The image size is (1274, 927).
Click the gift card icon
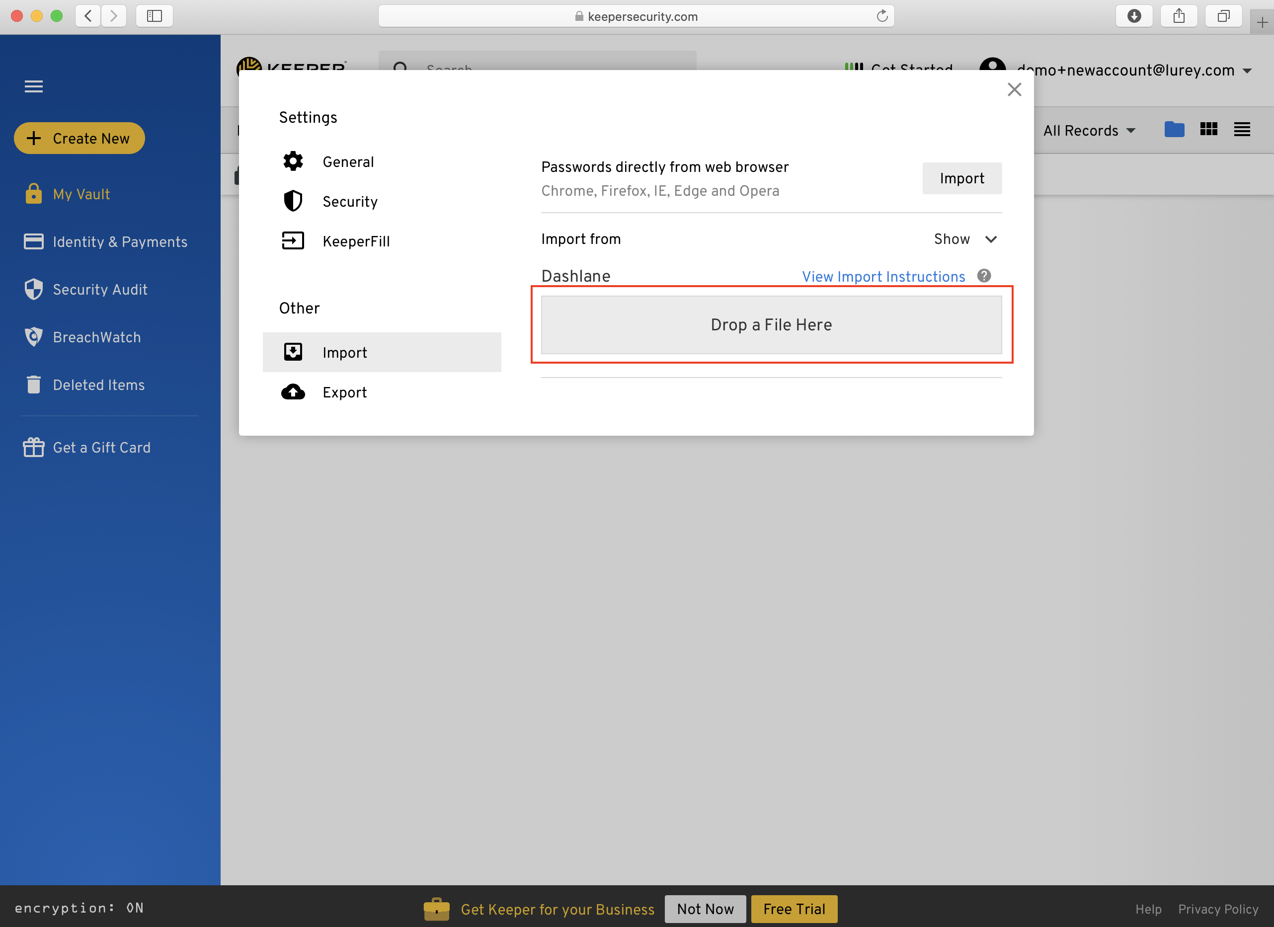[x=34, y=448]
